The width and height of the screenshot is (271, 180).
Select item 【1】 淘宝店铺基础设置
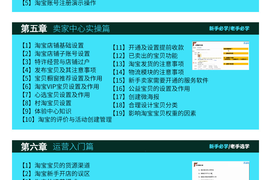52,46
